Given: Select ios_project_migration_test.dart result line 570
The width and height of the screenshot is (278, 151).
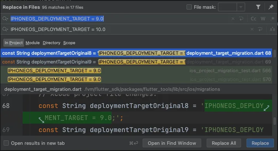Looking at the screenshot, I should tap(136, 80).
